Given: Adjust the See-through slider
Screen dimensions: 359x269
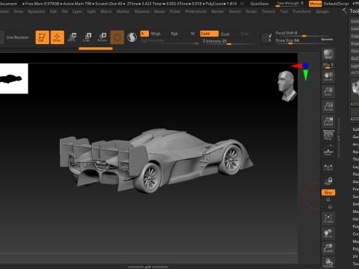Looking at the screenshot, I should click(290, 4).
